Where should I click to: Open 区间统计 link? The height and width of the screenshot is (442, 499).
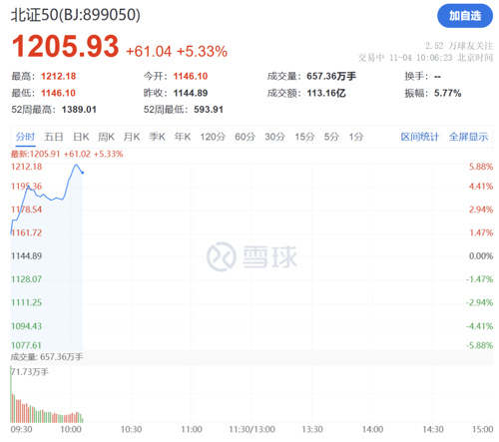(420, 137)
